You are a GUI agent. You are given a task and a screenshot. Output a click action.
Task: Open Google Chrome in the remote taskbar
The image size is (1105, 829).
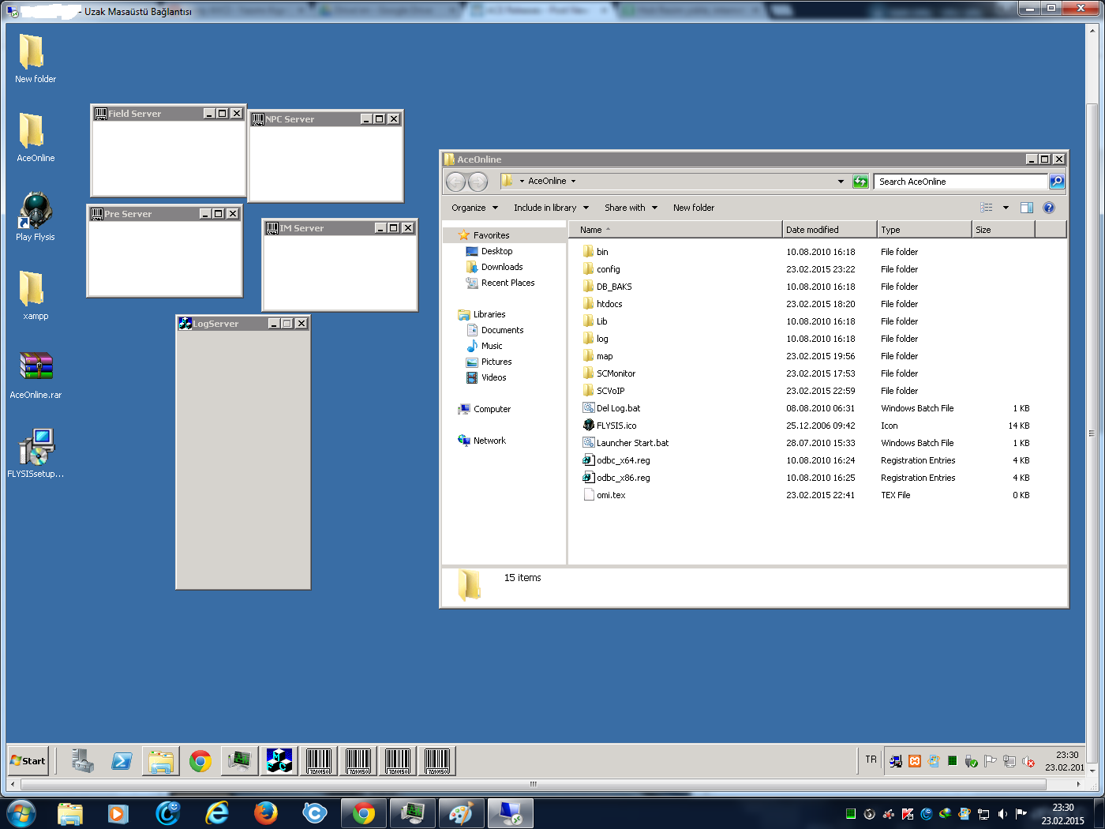[200, 761]
